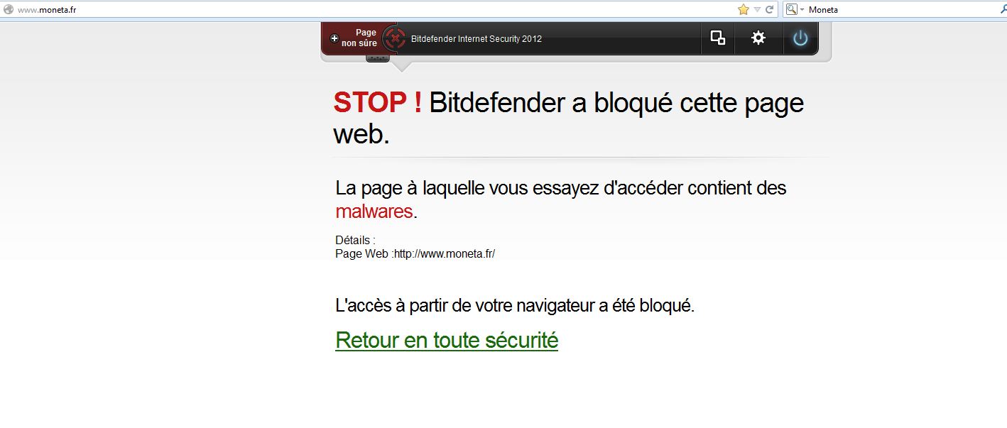Follow the 'Retour en toute sécurité' link

447,340
